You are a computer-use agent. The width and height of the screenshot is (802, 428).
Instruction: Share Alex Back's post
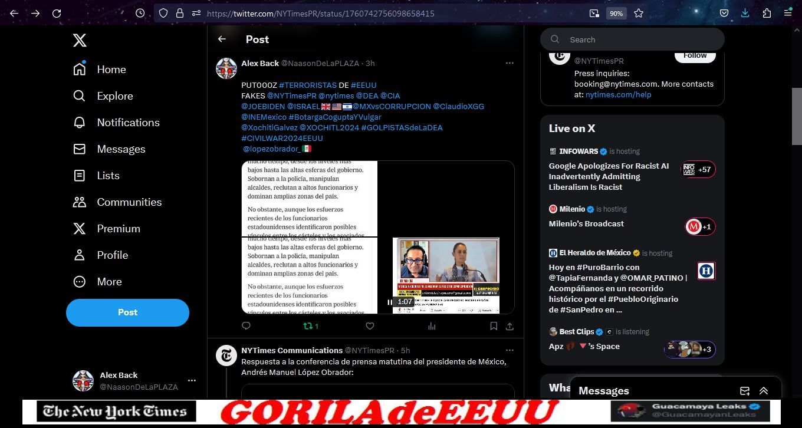point(510,326)
